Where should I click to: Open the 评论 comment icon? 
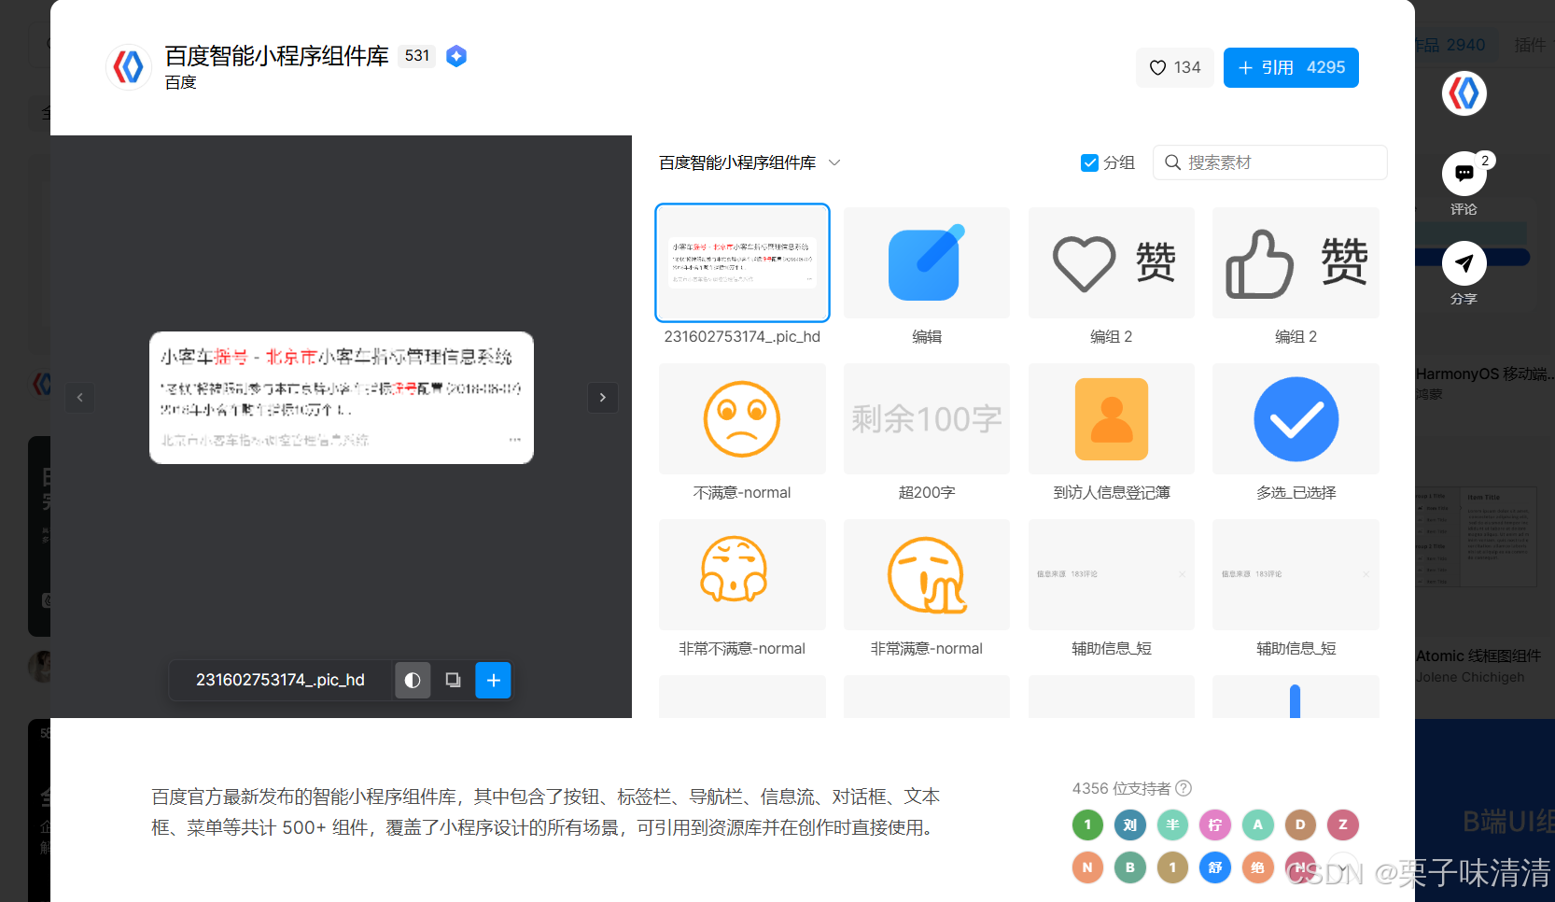[x=1464, y=174]
